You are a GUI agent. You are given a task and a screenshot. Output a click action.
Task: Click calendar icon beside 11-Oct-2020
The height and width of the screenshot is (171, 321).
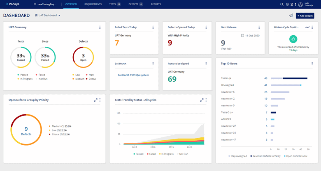242,36
